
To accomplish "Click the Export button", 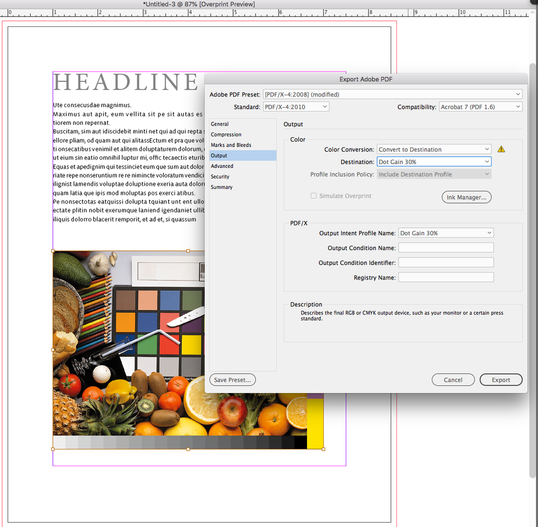I will (x=501, y=380).
